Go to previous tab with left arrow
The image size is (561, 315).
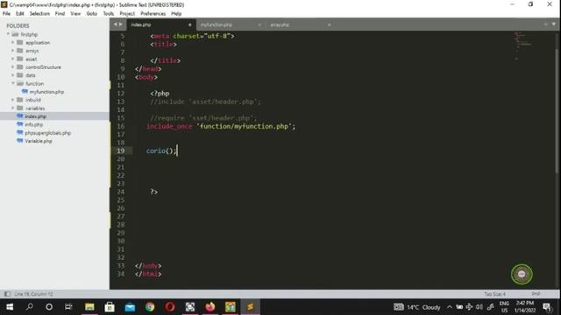pos(115,24)
